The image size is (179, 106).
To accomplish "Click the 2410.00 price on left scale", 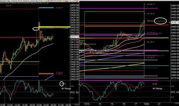I will [74, 59].
